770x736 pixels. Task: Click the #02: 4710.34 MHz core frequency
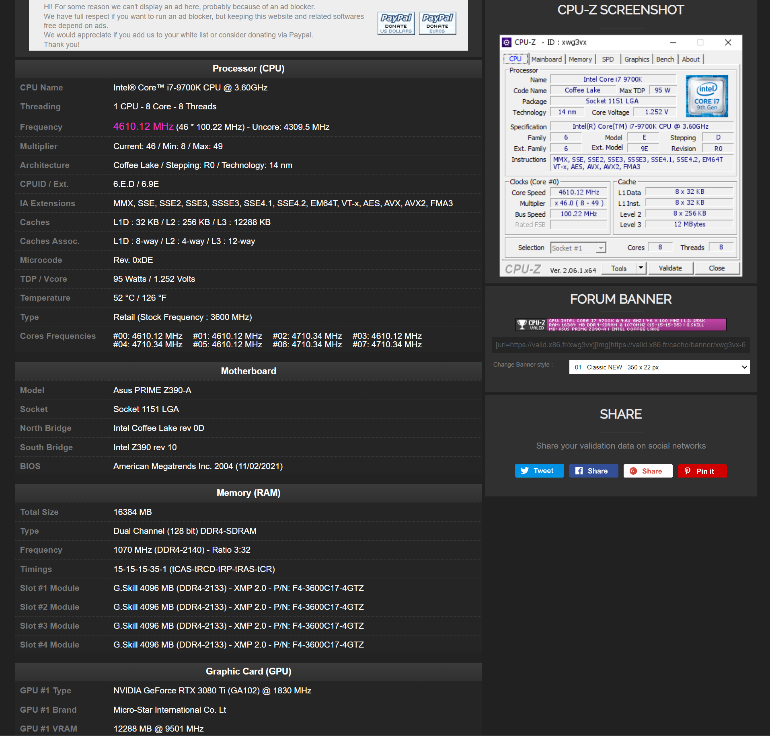point(307,336)
